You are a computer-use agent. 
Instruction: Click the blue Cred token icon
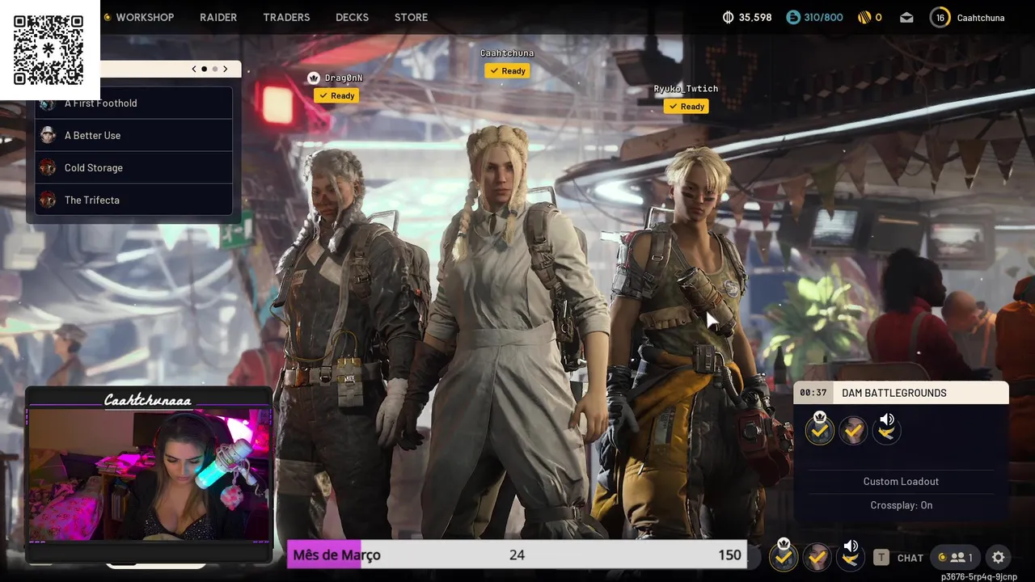792,17
